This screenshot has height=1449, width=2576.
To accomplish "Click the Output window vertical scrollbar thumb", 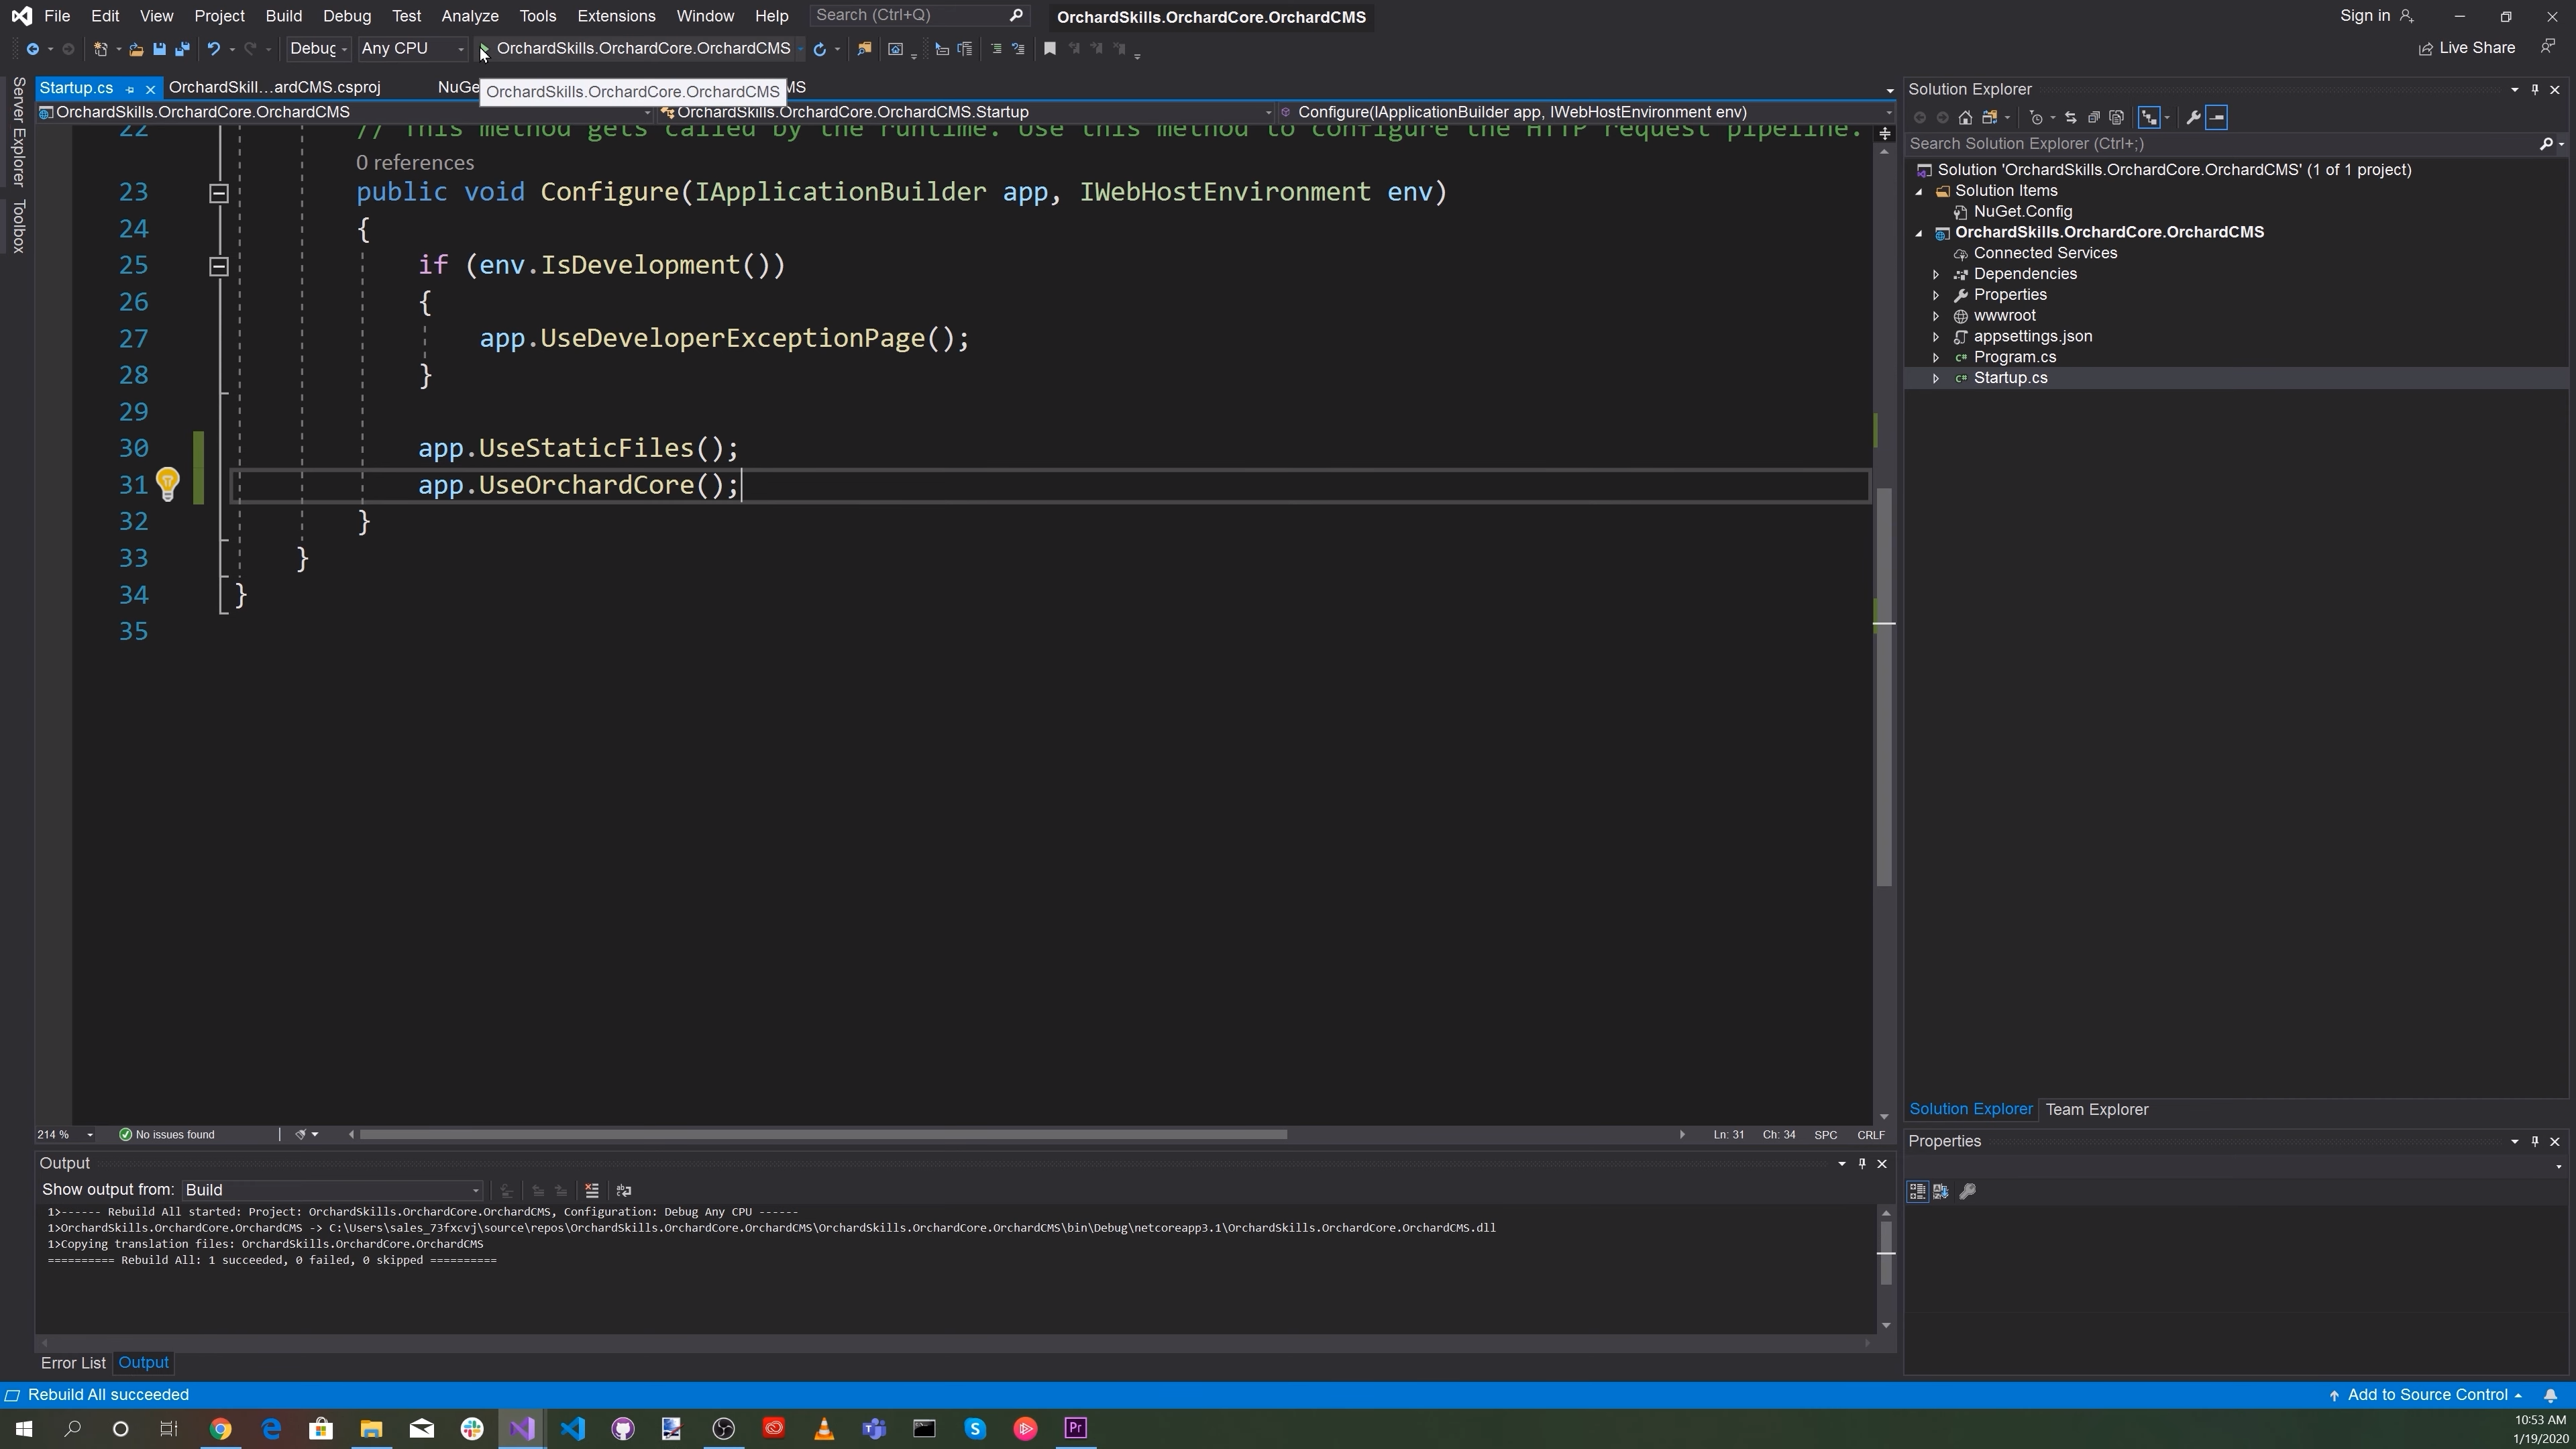I will (1886, 1254).
